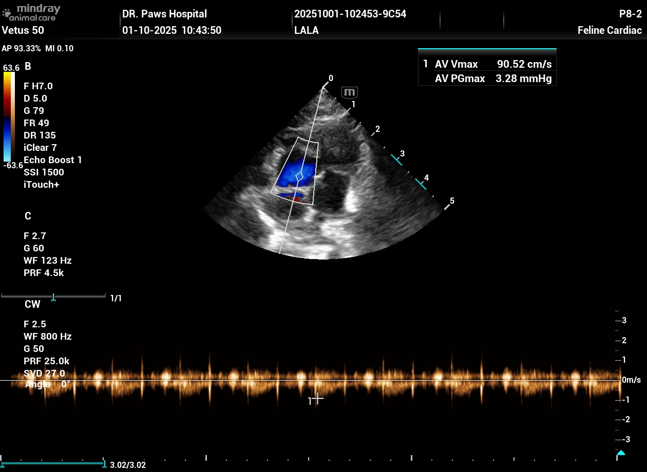The height and width of the screenshot is (472, 647).
Task: Select the AV PGmax measurement result
Action: coord(487,78)
